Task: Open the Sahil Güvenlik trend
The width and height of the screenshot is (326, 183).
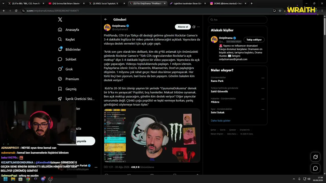Action: point(219,91)
